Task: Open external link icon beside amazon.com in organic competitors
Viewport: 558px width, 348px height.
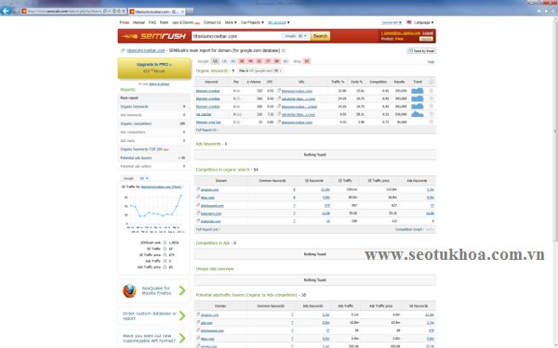Action: tap(198, 189)
